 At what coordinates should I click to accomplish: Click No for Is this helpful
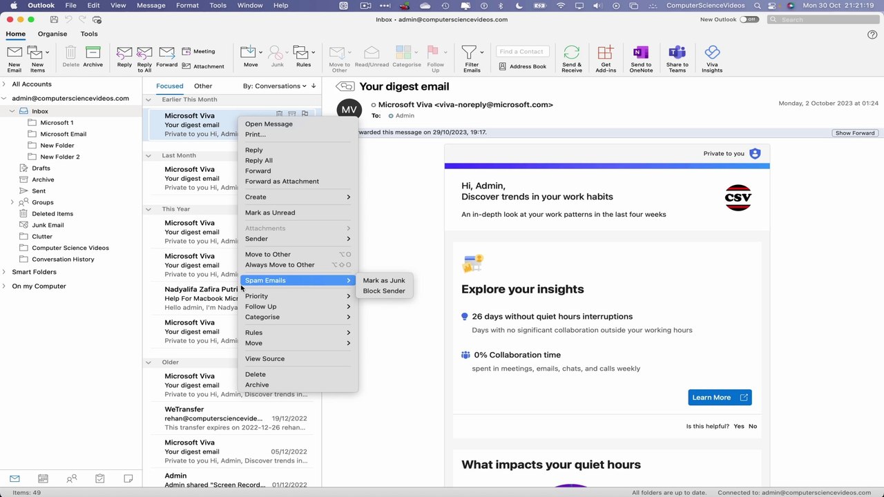753,426
